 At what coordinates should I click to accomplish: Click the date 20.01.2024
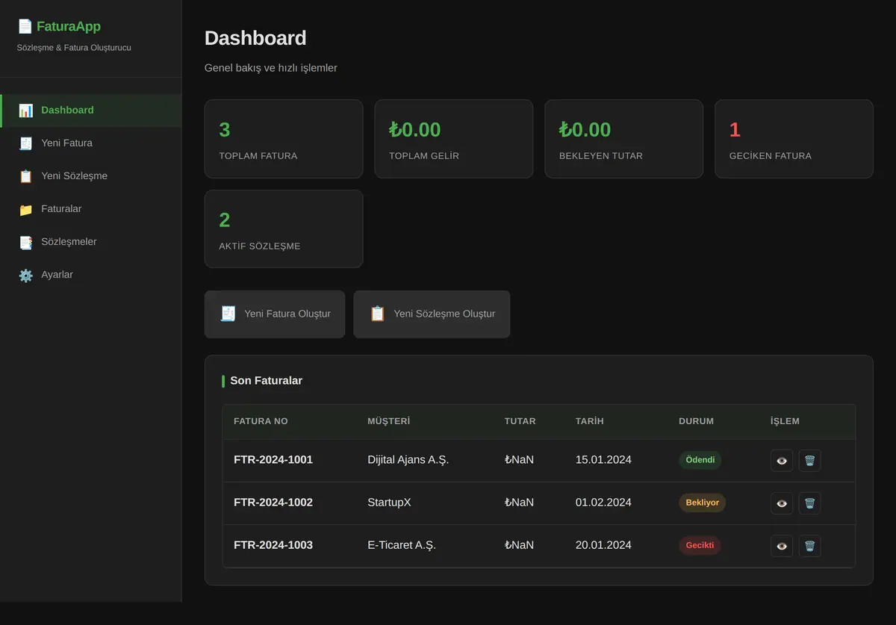coord(603,545)
